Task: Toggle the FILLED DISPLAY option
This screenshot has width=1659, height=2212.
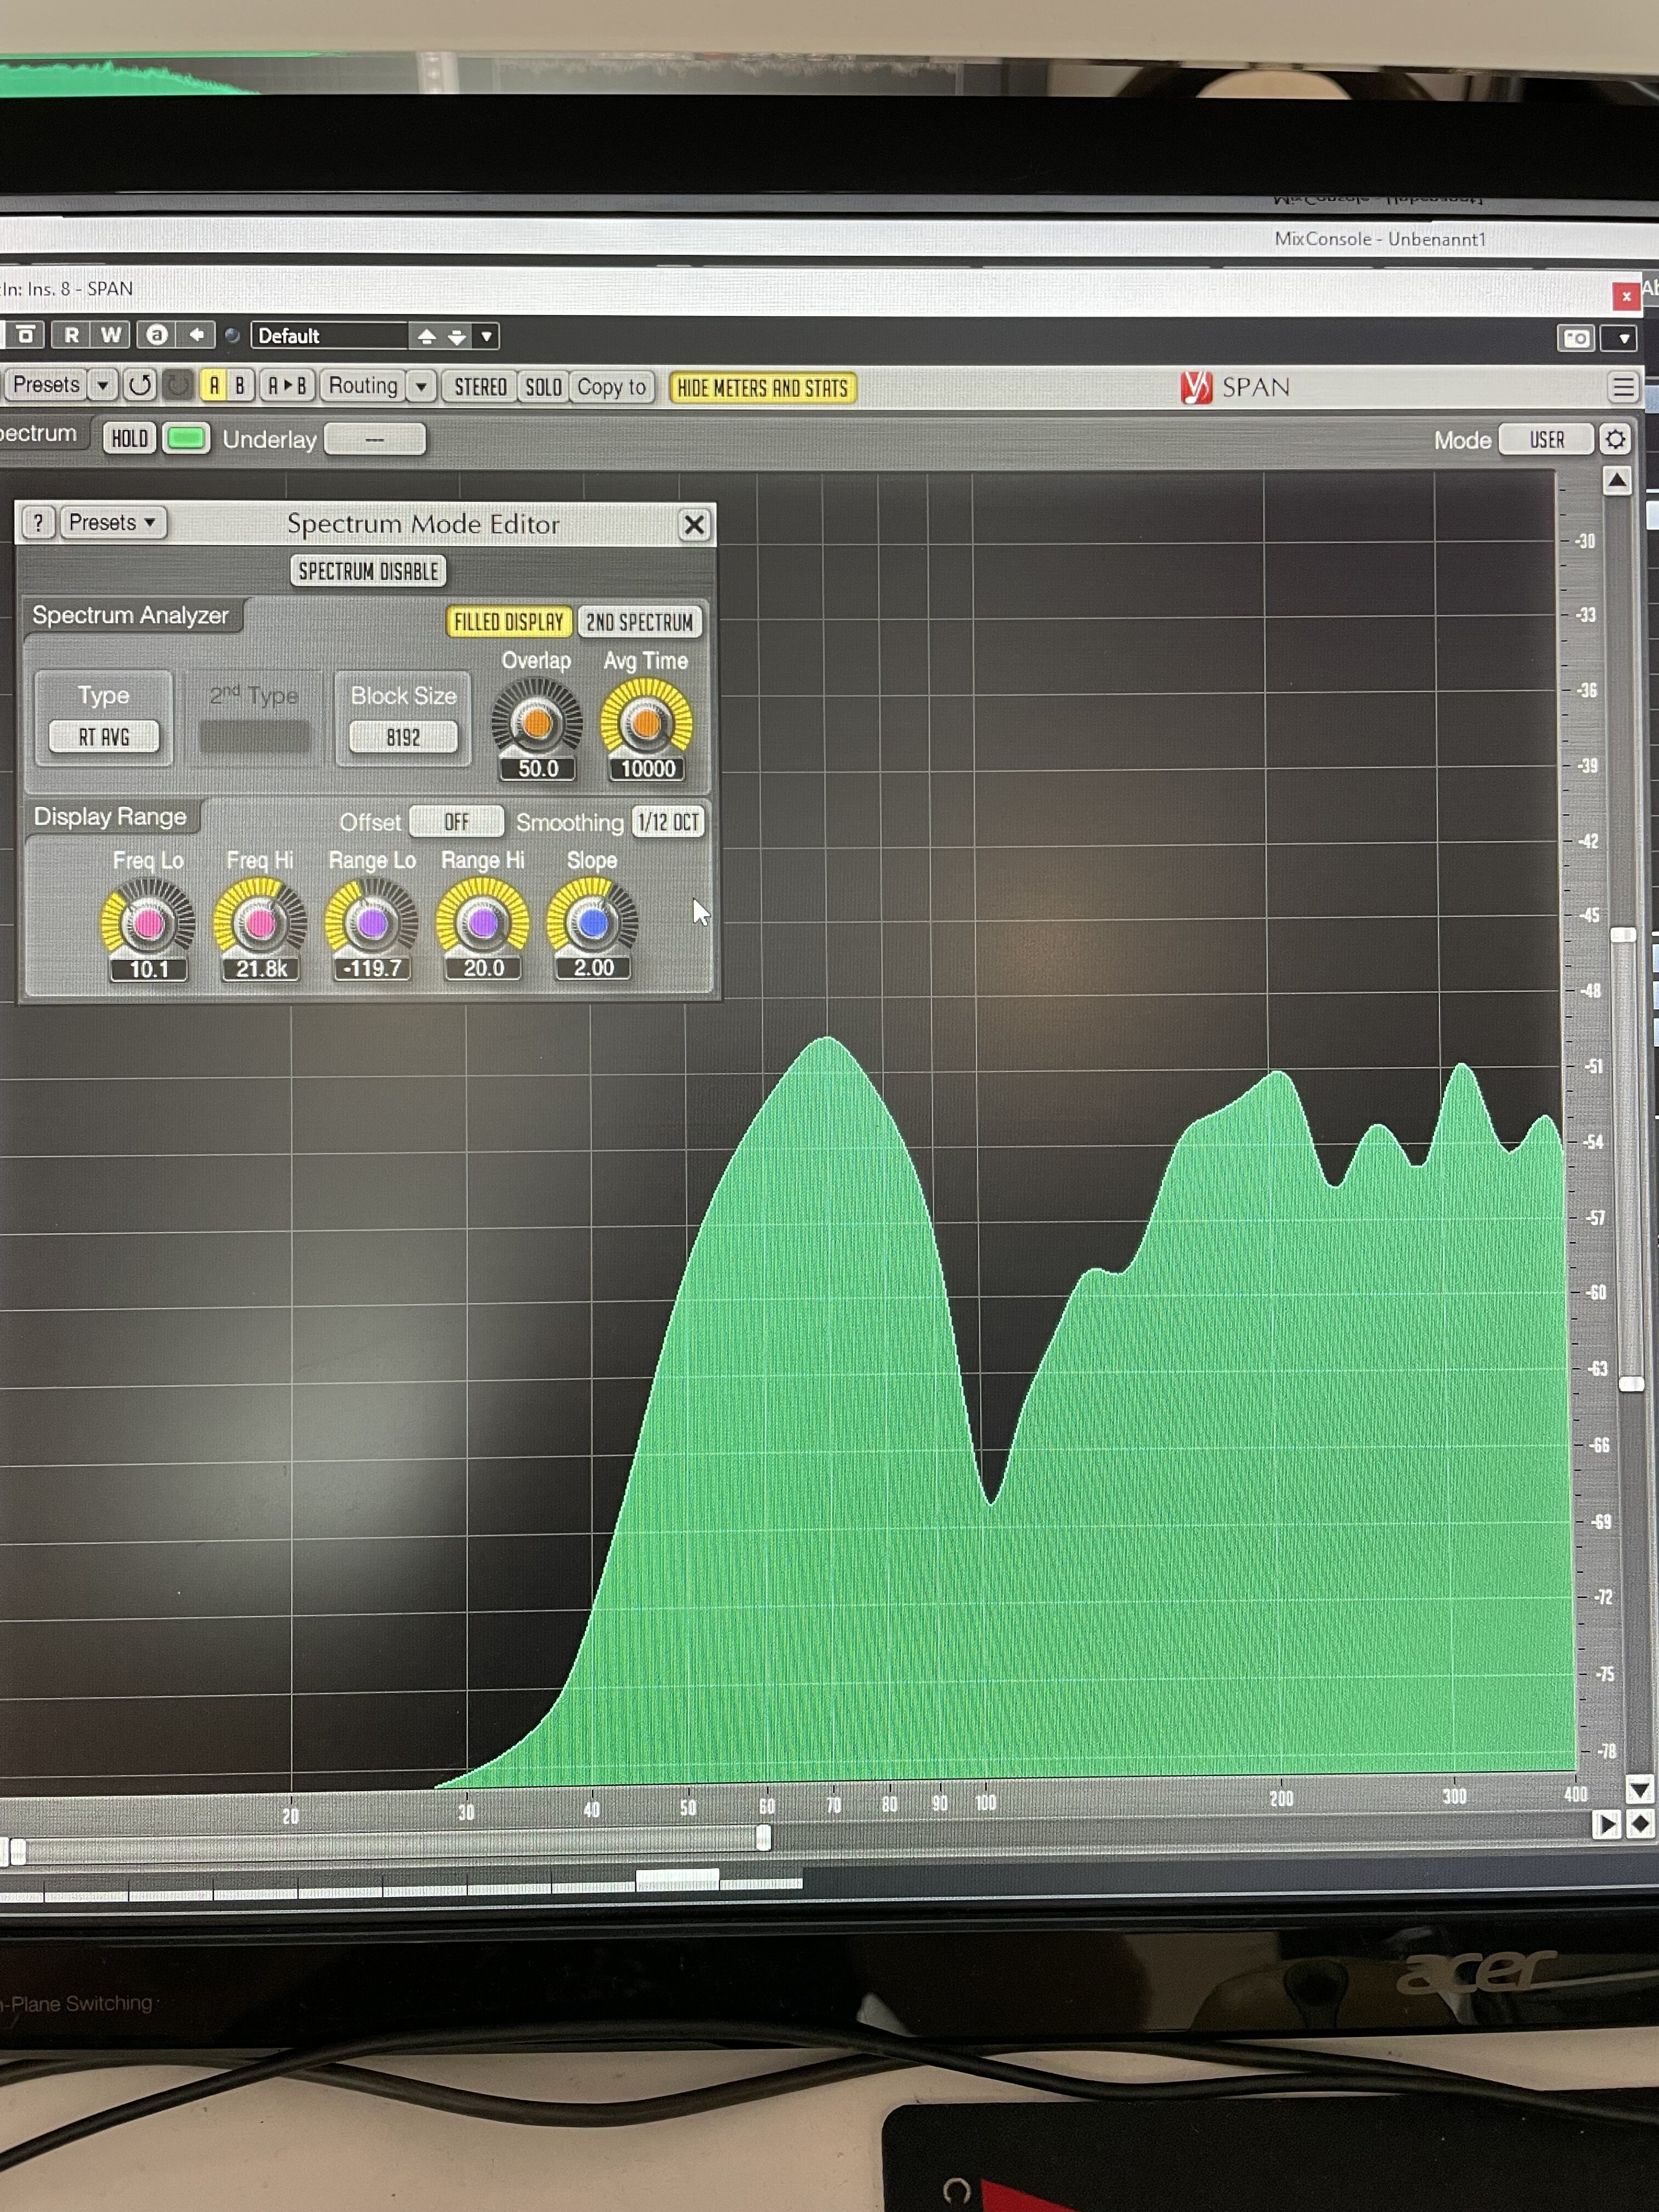Action: pyautogui.click(x=508, y=622)
